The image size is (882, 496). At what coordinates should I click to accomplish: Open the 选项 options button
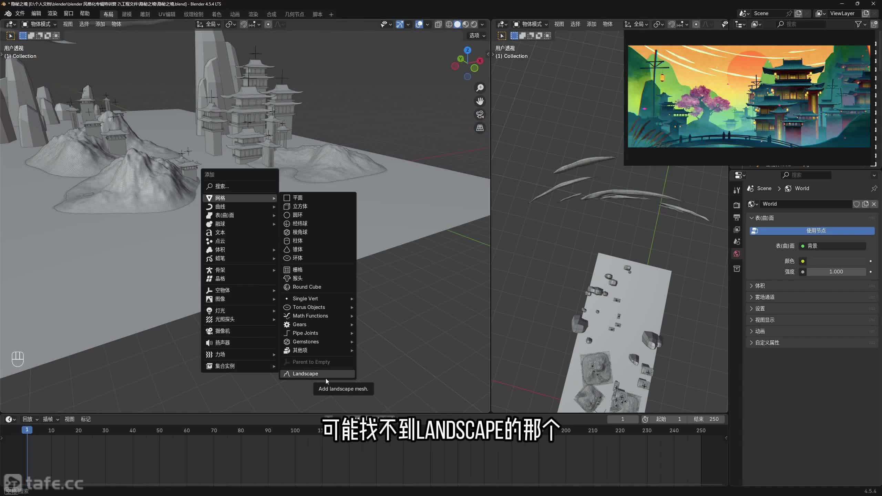pos(477,35)
